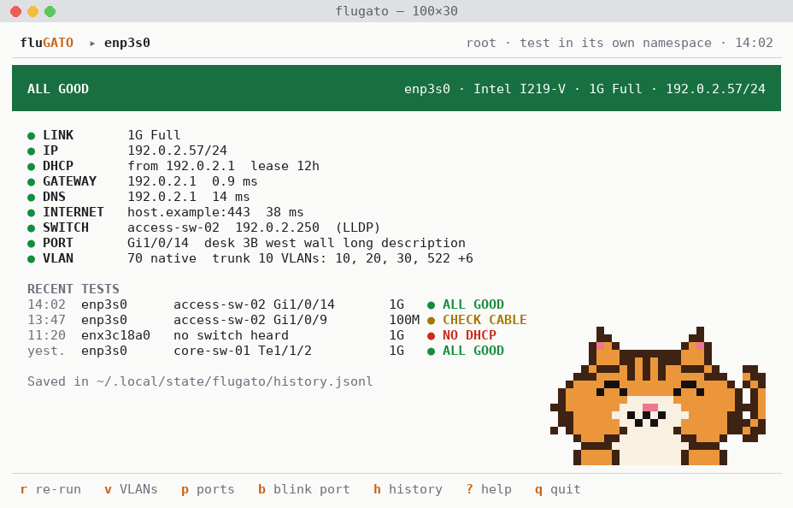Click the DHCP value 'from 192.0.2.1 lease 12h'

tap(223, 166)
